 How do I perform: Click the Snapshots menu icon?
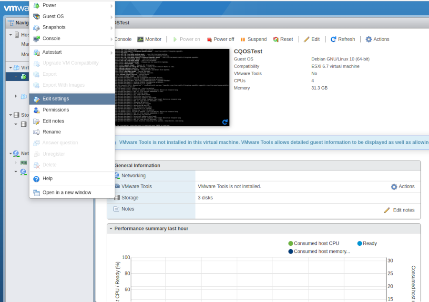pos(36,28)
